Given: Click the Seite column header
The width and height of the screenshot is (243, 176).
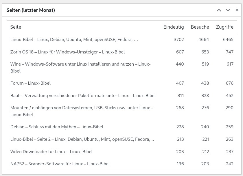Looking at the screenshot, I should click(16, 27).
